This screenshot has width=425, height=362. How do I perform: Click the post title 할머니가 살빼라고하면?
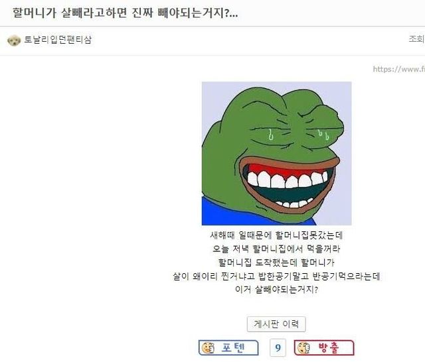(x=126, y=13)
